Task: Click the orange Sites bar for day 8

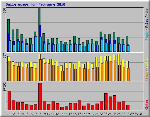Action: click(40, 70)
